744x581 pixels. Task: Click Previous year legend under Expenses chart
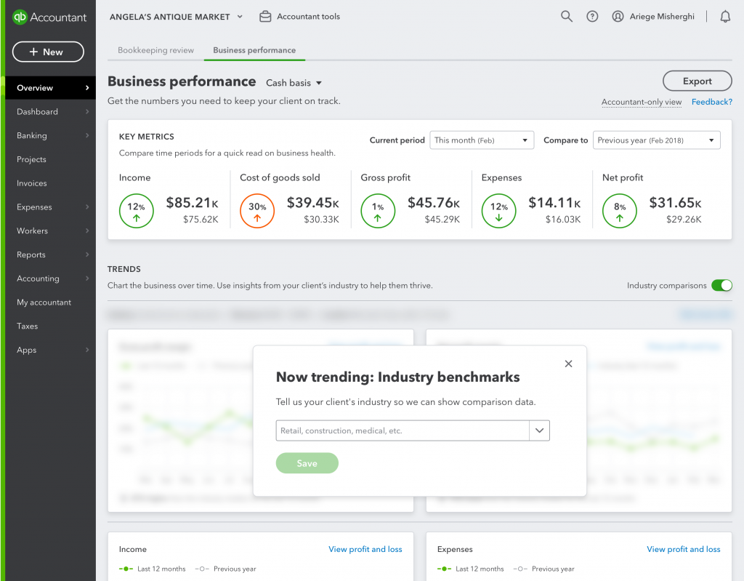(543, 569)
